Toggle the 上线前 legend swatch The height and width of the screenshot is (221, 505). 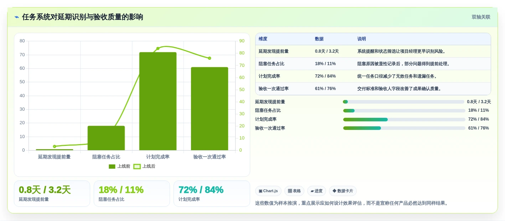112,167
